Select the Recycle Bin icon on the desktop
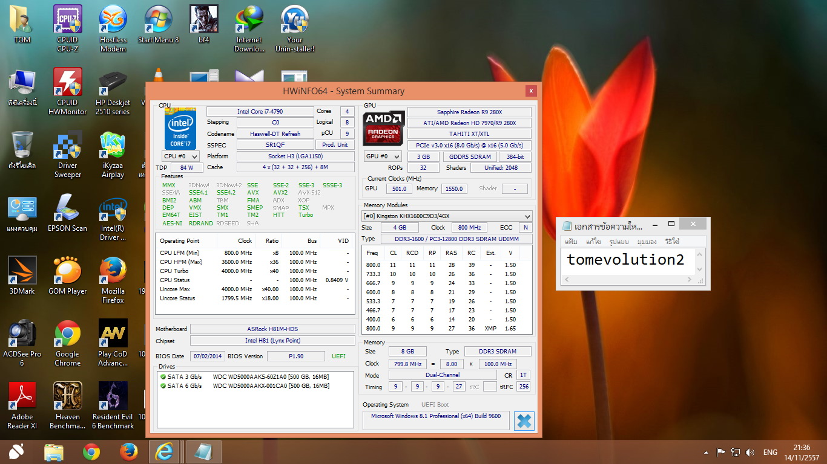827x464 pixels. 22,150
